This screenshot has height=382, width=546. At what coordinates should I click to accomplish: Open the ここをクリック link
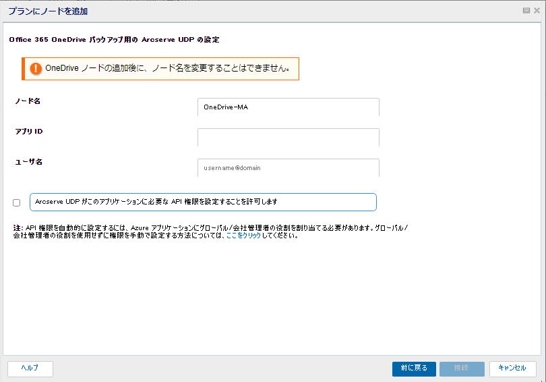point(243,236)
